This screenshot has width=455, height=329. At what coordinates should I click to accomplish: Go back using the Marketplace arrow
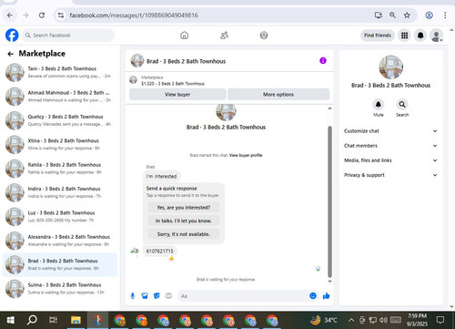click(x=11, y=54)
